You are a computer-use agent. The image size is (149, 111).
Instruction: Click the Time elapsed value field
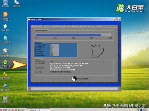click(54, 53)
